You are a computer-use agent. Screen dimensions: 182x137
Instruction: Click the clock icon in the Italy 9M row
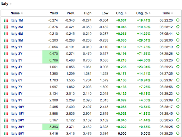point(178,40)
